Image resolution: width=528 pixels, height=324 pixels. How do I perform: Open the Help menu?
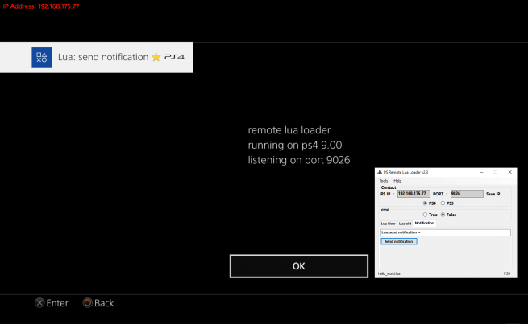(397, 181)
